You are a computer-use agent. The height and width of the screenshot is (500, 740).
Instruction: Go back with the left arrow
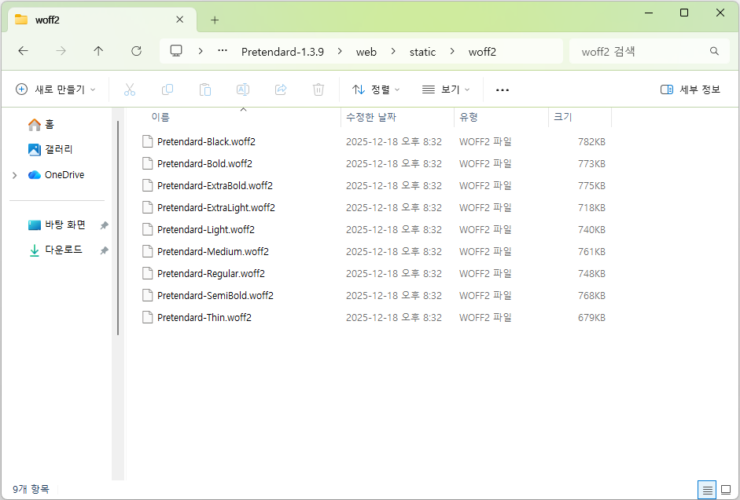(x=23, y=51)
